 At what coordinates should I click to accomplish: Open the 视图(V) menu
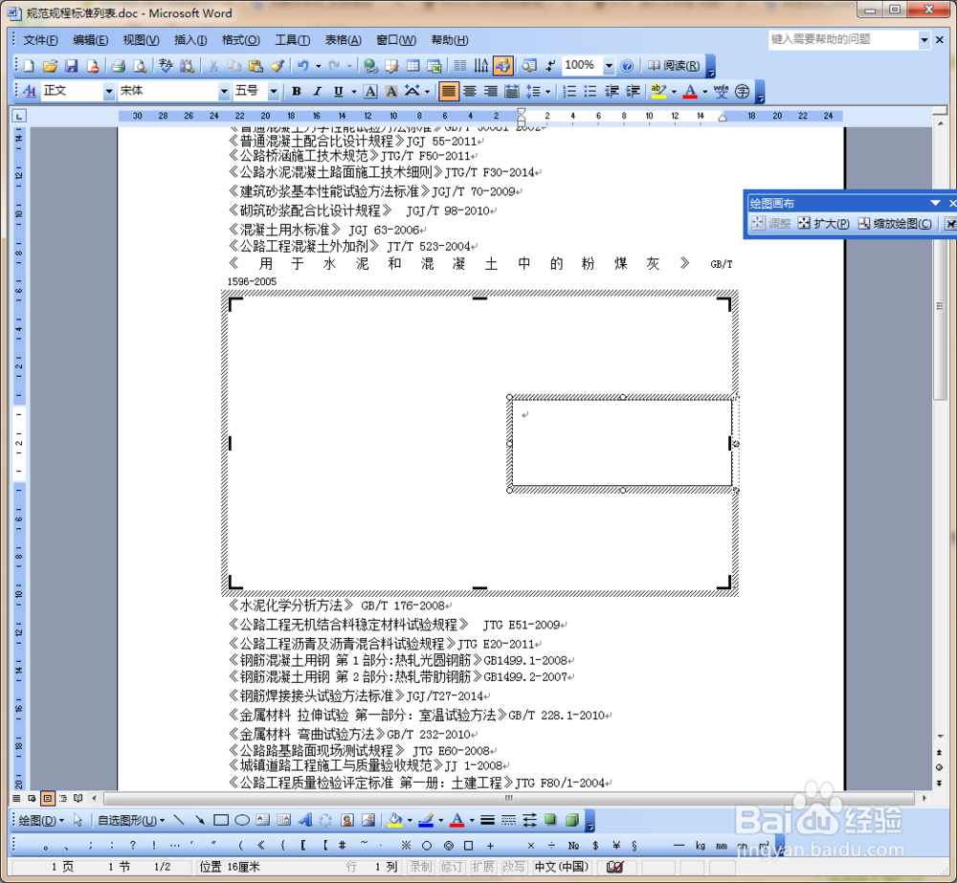(x=141, y=40)
